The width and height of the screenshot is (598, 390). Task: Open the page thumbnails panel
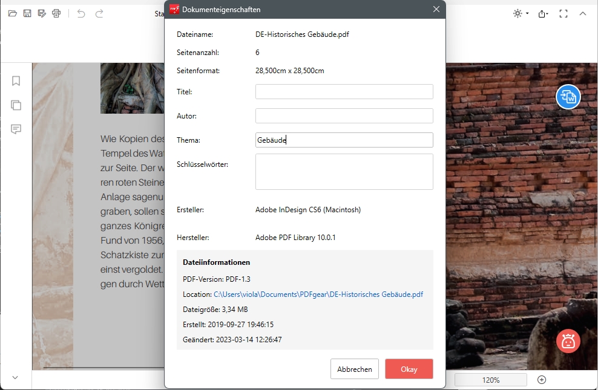click(x=16, y=105)
